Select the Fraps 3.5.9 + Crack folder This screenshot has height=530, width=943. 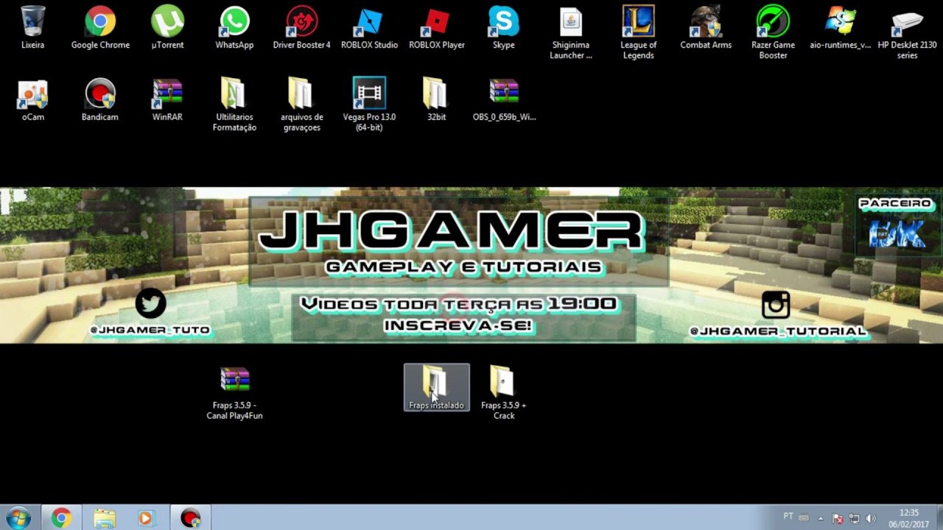point(504,394)
